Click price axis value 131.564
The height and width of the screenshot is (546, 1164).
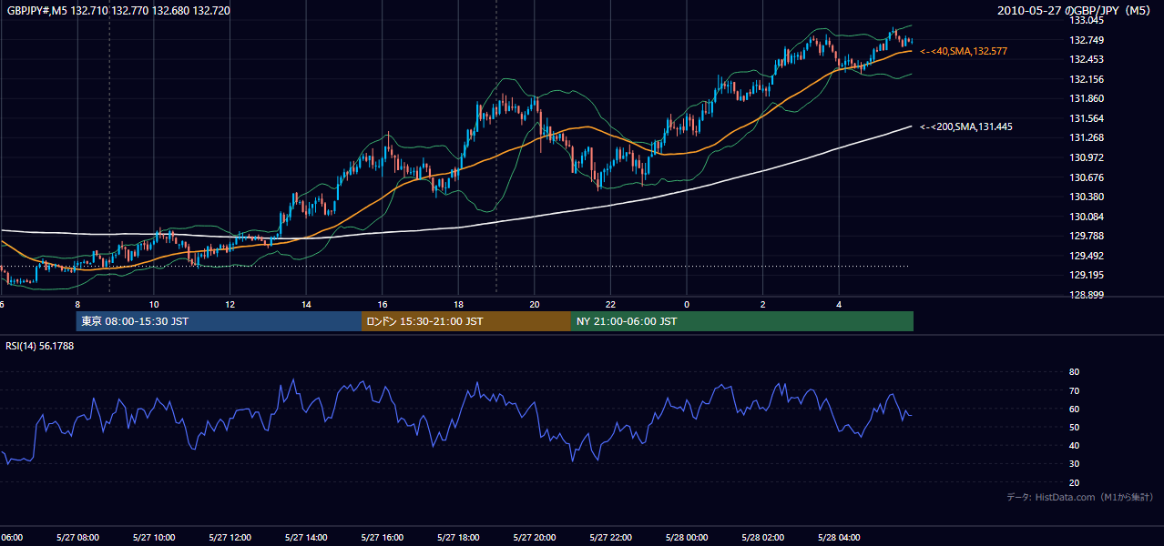[1087, 118]
